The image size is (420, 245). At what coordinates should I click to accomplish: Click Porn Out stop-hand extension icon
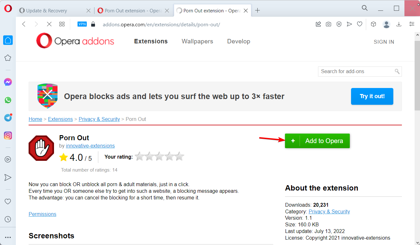pos(41,148)
